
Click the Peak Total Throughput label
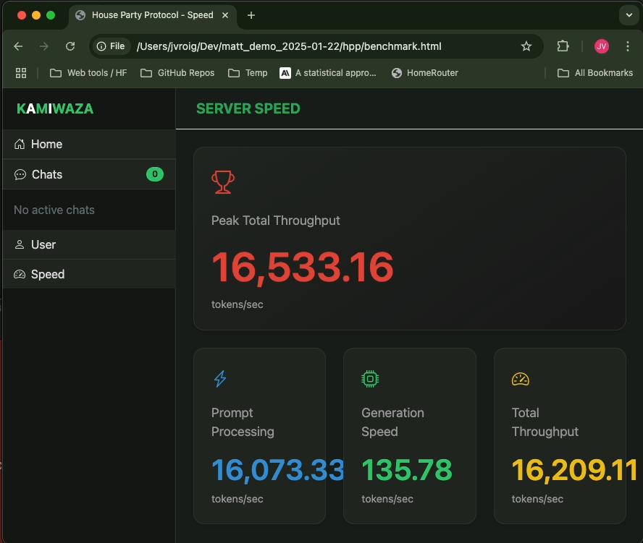click(x=276, y=221)
